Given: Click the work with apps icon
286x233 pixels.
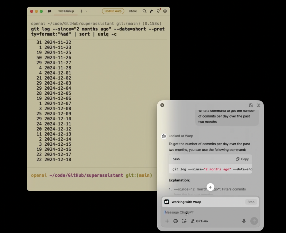Looking at the screenshot, I should pyautogui.click(x=184, y=221).
